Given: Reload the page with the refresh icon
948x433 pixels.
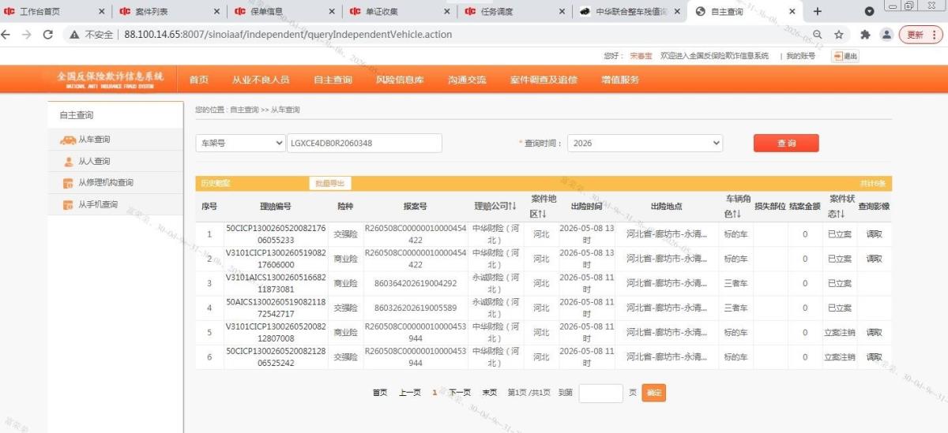Looking at the screenshot, I should click(x=48, y=35).
